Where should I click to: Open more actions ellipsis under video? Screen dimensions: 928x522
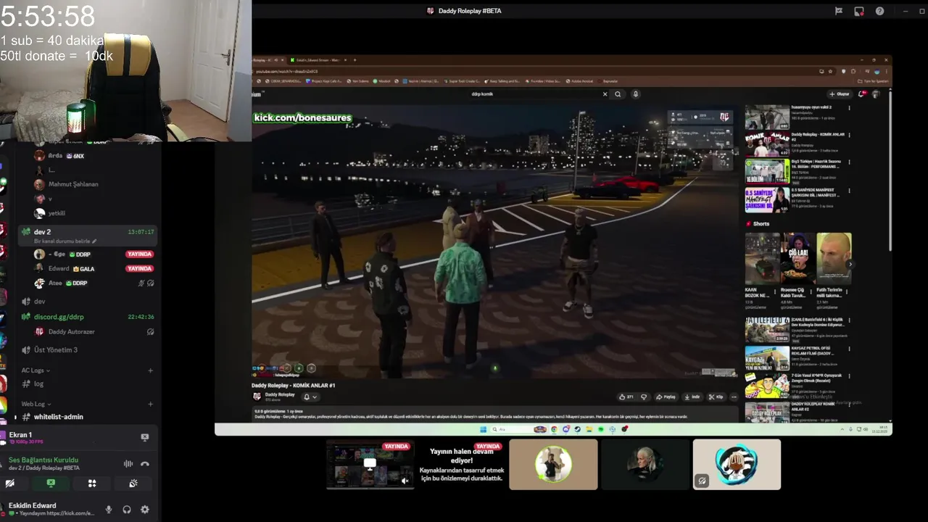point(734,397)
